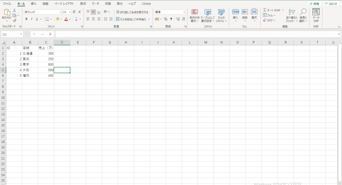Click the コメント (Comments) button
The width and height of the screenshot is (342, 185).
pos(331,4)
